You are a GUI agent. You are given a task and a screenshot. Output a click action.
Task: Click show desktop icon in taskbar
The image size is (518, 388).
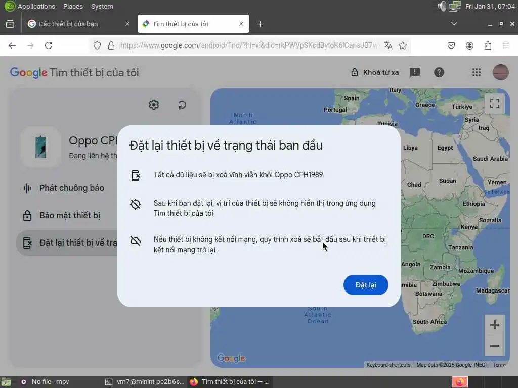tap(6, 382)
